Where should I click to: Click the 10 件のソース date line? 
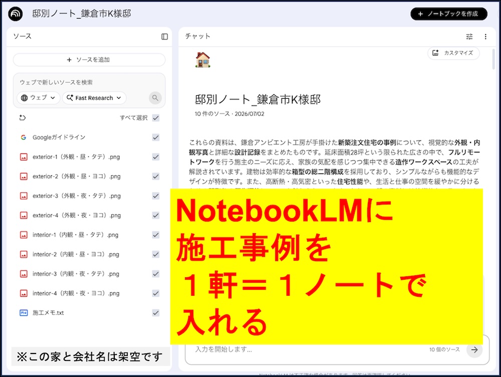[229, 114]
